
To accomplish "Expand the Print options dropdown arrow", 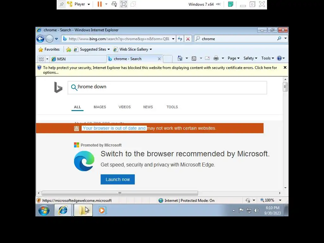I will (x=223, y=59).
